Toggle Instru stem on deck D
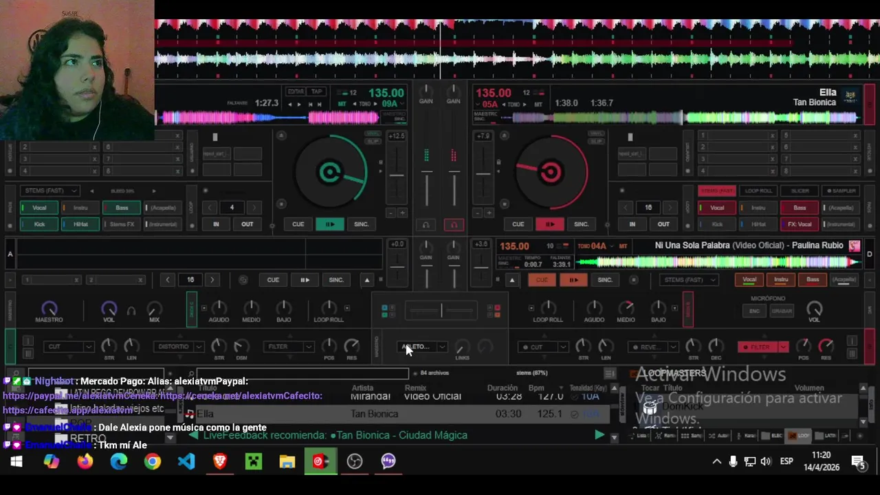Viewport: 880px width, 495px height. tap(781, 280)
